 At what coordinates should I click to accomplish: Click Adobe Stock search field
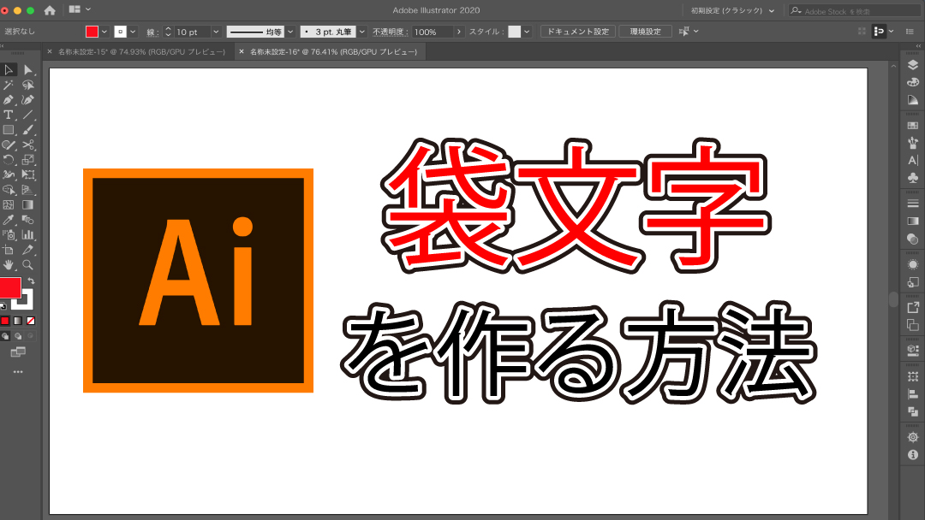pos(856,11)
